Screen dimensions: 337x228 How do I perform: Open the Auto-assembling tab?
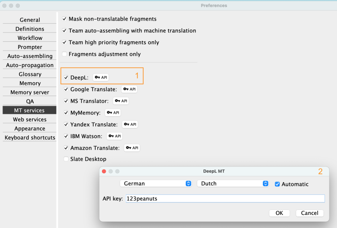[29, 56]
